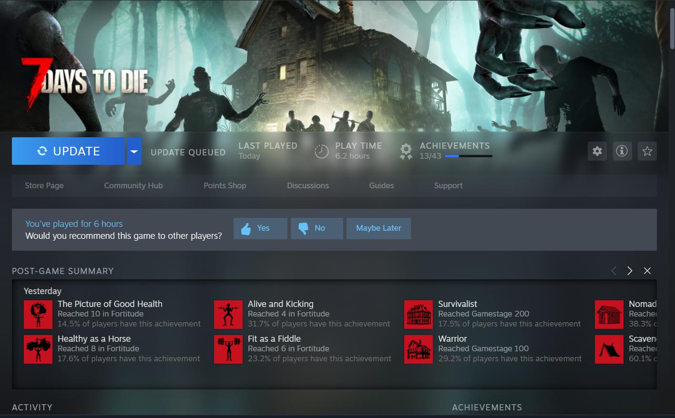
Task: Click the information icon near the gear
Action: pos(622,151)
